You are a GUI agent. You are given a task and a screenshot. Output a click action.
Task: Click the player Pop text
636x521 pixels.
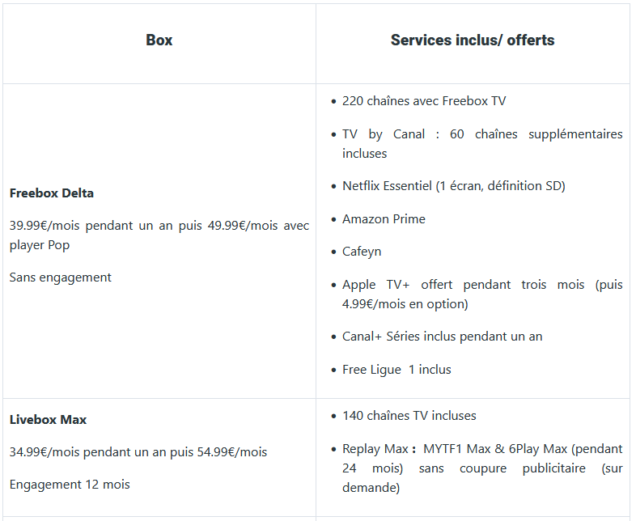tap(40, 245)
